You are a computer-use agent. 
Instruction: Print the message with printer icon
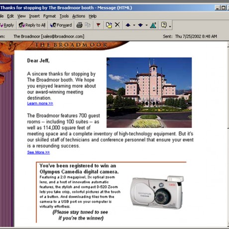(x=80, y=25)
